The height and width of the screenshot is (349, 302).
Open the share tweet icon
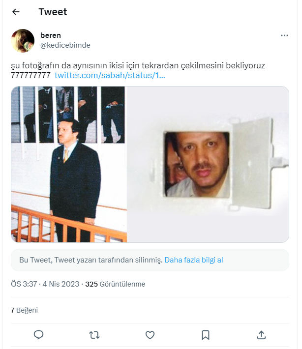(262, 335)
